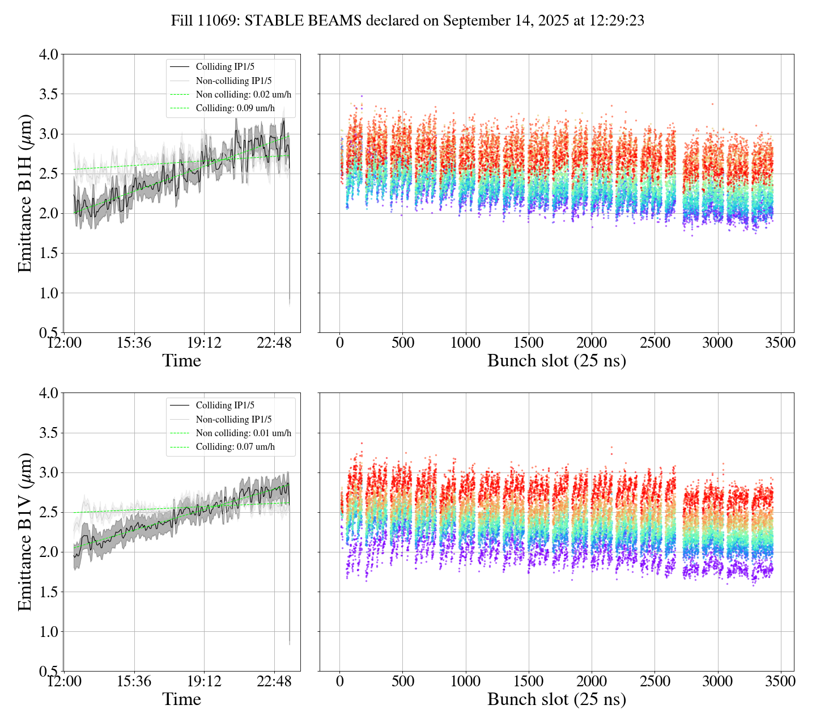816x726 pixels.
Task: Click the 2000 bunch slot tick on top scatter
Action: point(591,343)
